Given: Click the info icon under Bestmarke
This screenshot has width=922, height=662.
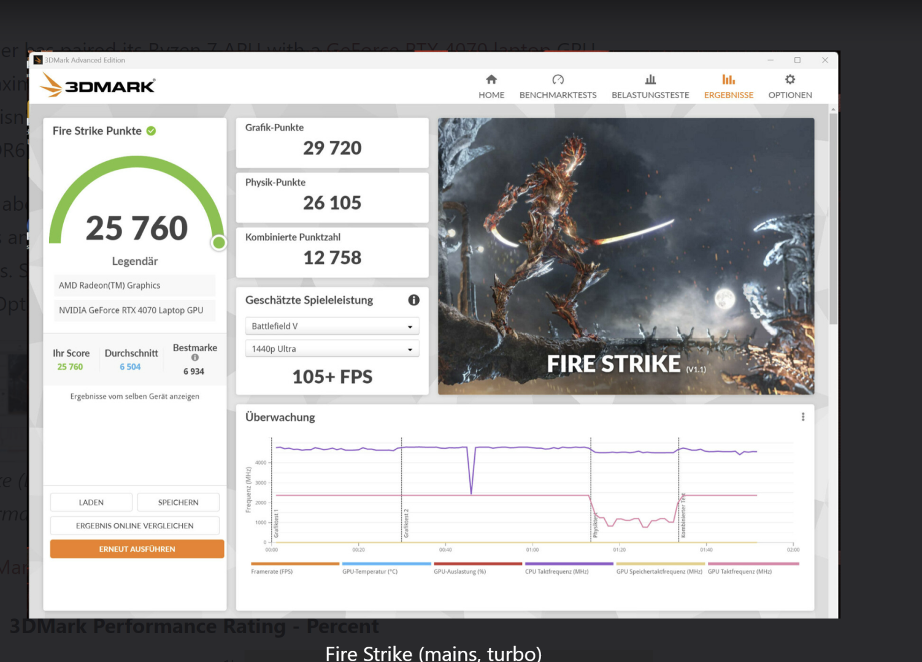Looking at the screenshot, I should coord(195,357).
